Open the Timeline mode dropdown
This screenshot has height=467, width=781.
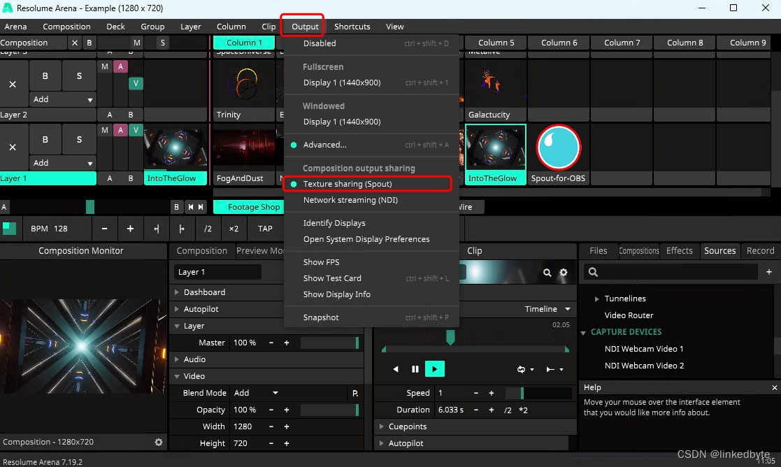[x=547, y=309]
